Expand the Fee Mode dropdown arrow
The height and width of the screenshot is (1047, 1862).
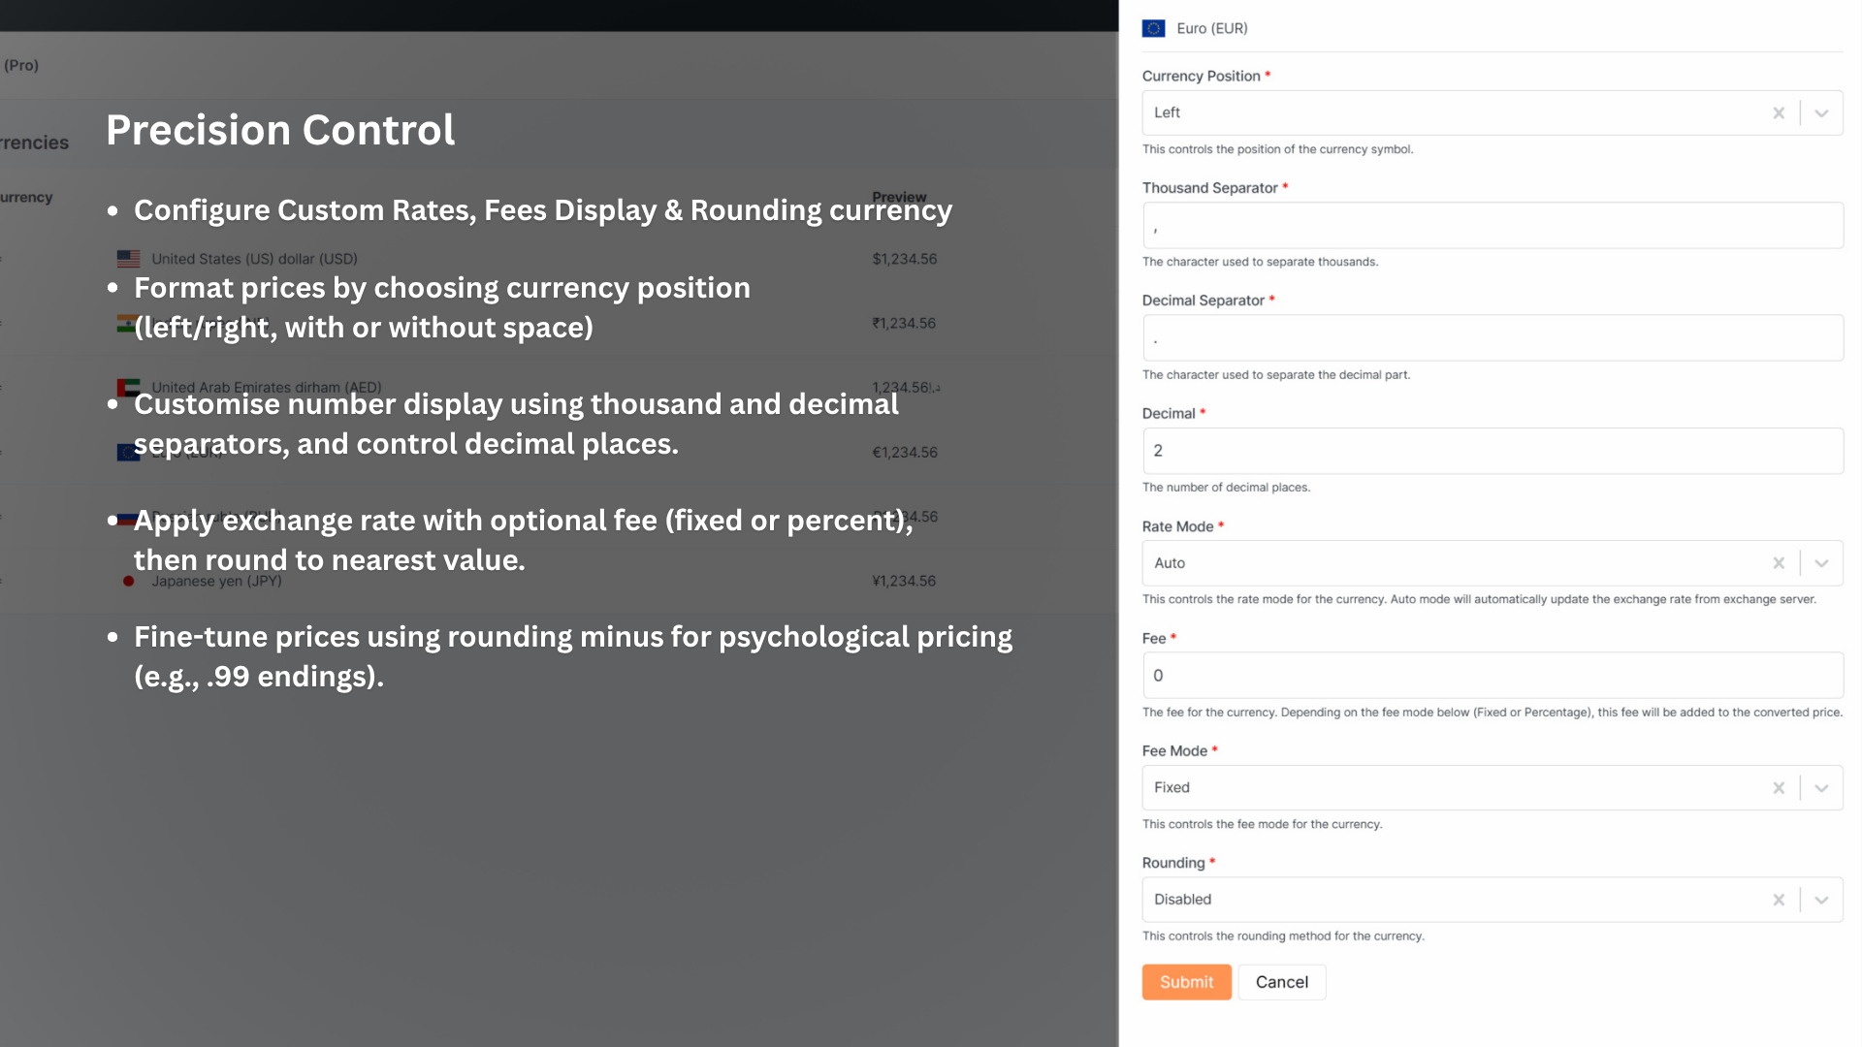1821,788
